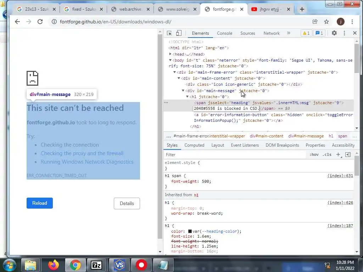Close the YouTube jhgvv etyjj tab
This screenshot has width=363, height=272.
click(289, 9)
